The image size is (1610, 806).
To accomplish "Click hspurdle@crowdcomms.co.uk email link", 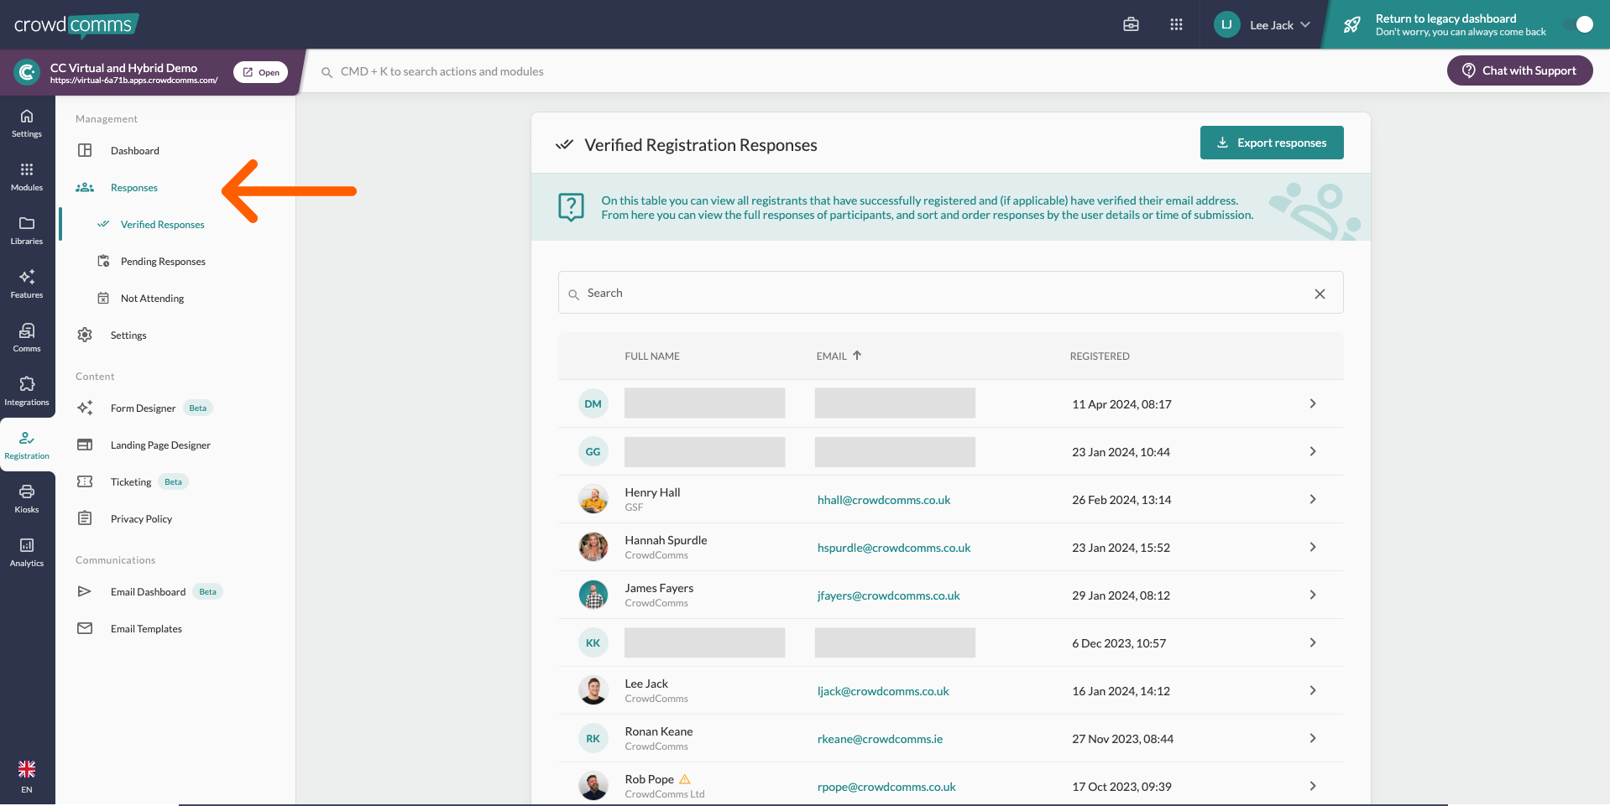I will click(x=893, y=548).
